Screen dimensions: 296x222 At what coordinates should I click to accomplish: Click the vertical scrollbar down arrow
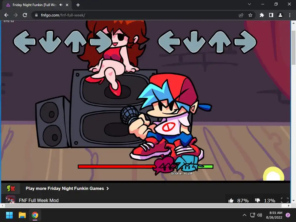293,201
